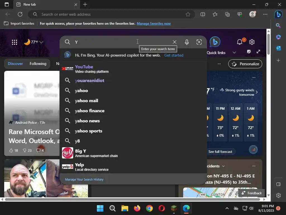Pick the yahoo news suggestion
Image resolution: width=286 pixels, height=215 pixels.
tap(133, 121)
